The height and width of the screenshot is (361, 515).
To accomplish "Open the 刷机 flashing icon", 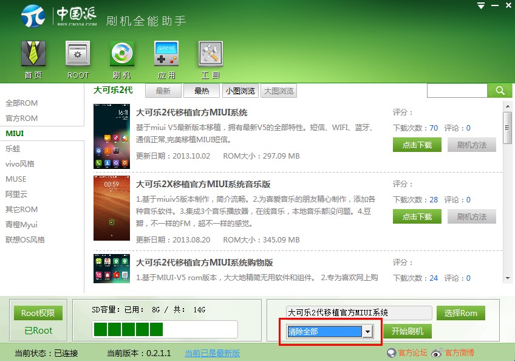I will 122,53.
